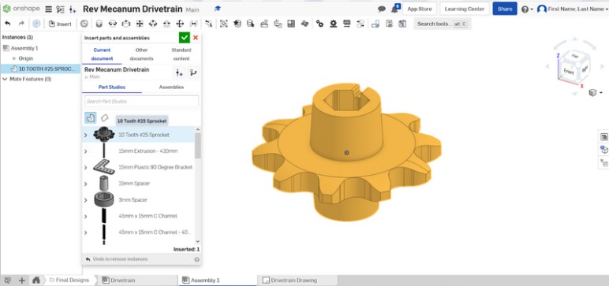609x286 pixels.
Task: Switch to the Standard content tab
Action: [181, 54]
